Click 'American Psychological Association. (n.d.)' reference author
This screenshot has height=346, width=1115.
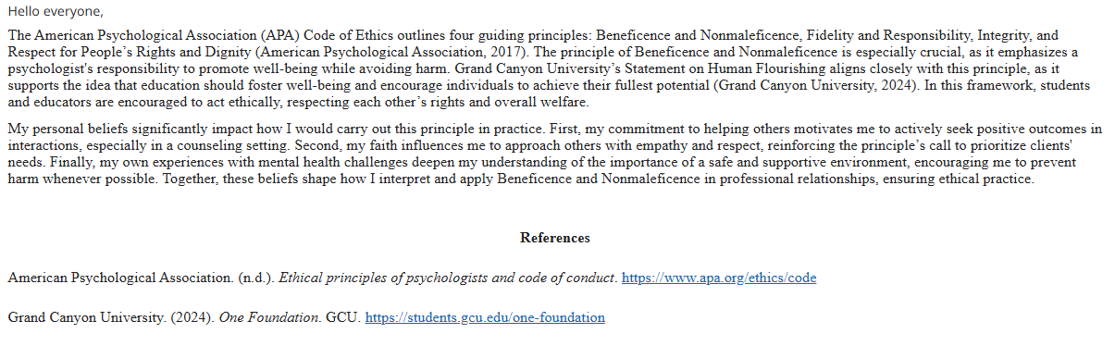coord(141,278)
